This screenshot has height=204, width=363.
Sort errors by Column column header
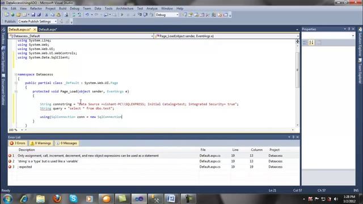pyautogui.click(x=256, y=150)
